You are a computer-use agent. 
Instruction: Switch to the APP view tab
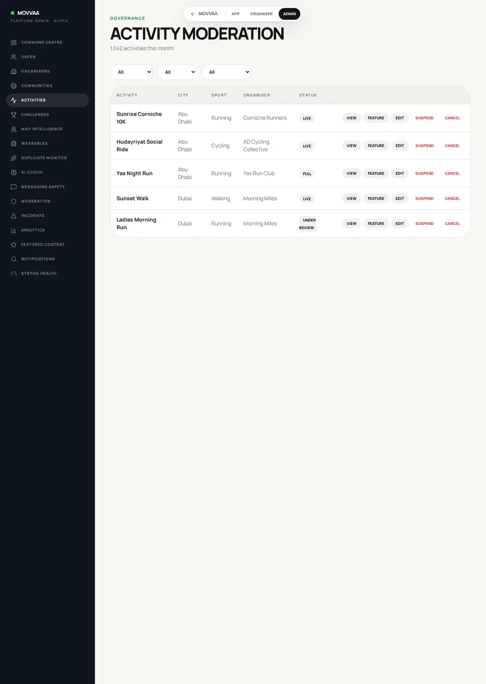coord(235,14)
